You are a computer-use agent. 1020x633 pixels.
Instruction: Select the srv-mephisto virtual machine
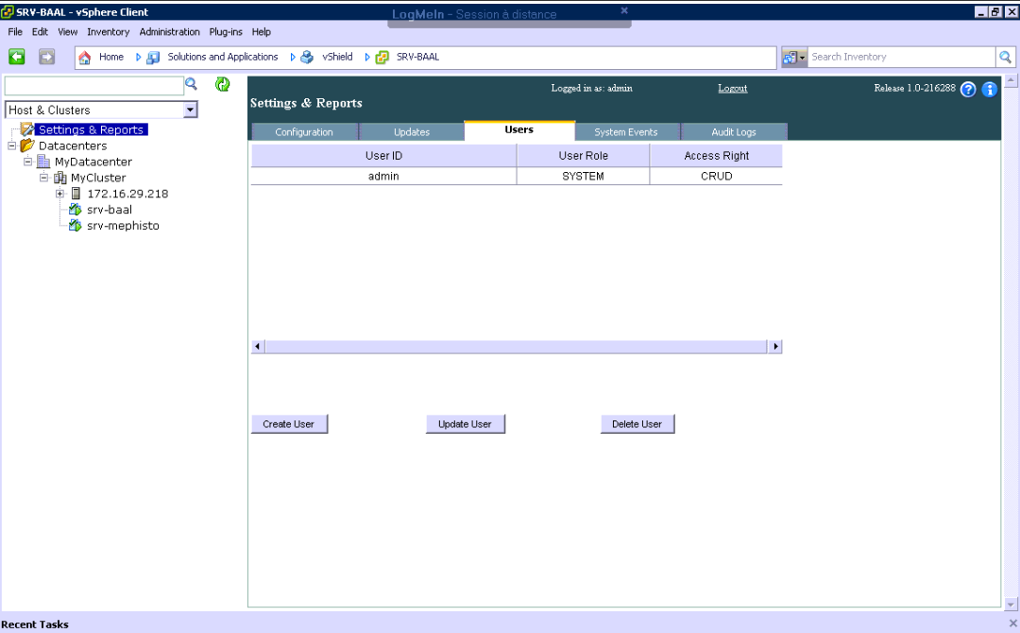point(122,226)
